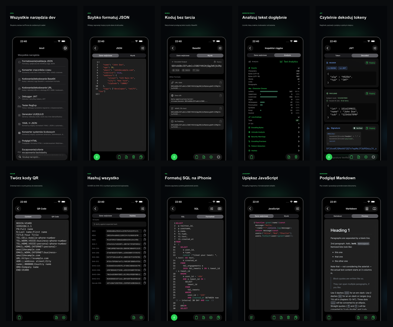
Task: Open the sliders options icon on JSON screen
Action: (143, 48)
